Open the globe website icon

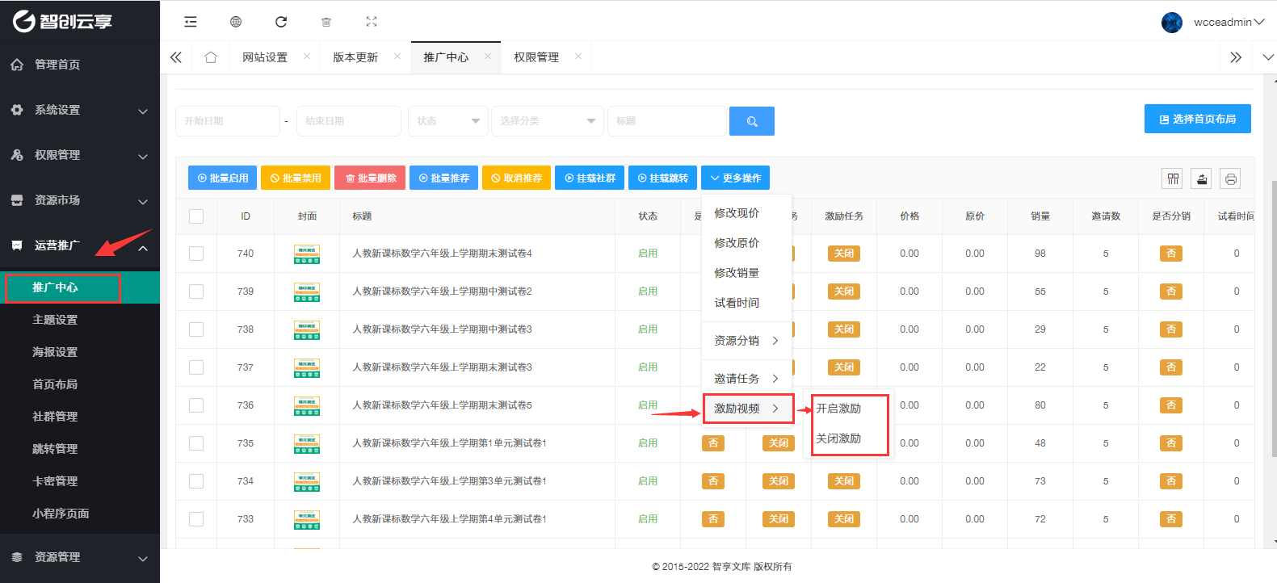pyautogui.click(x=236, y=22)
